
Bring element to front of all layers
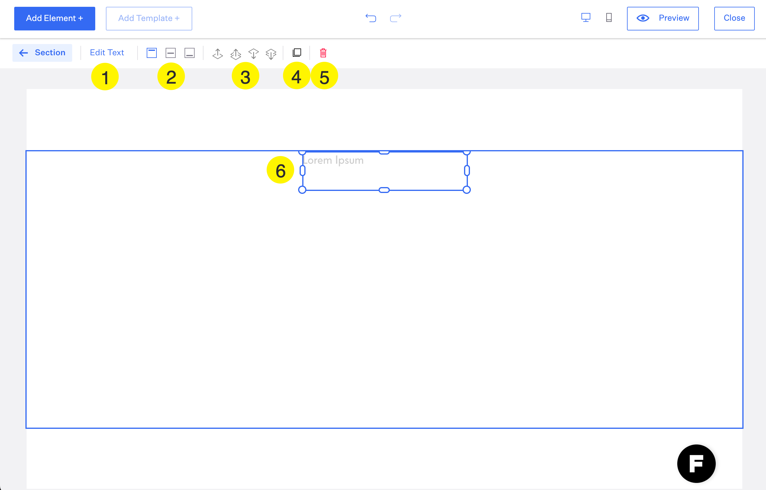tap(236, 54)
